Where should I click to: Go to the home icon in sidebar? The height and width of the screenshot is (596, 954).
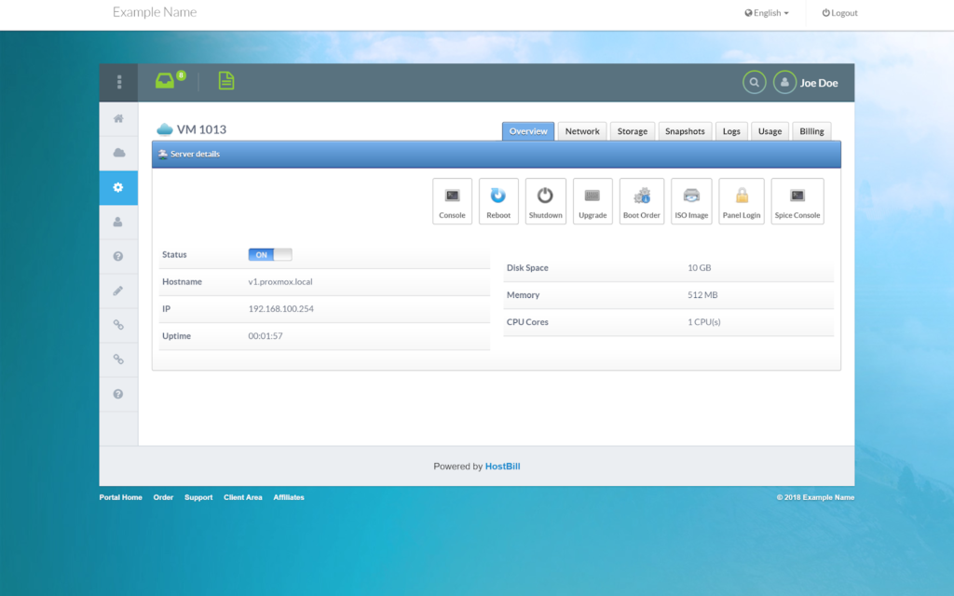(118, 118)
